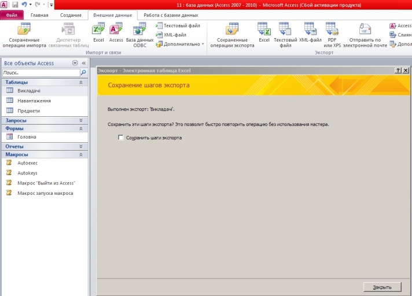Viewport: 412px width, 296px height.
Task: Expand the Отчеты group
Action: 81,146
